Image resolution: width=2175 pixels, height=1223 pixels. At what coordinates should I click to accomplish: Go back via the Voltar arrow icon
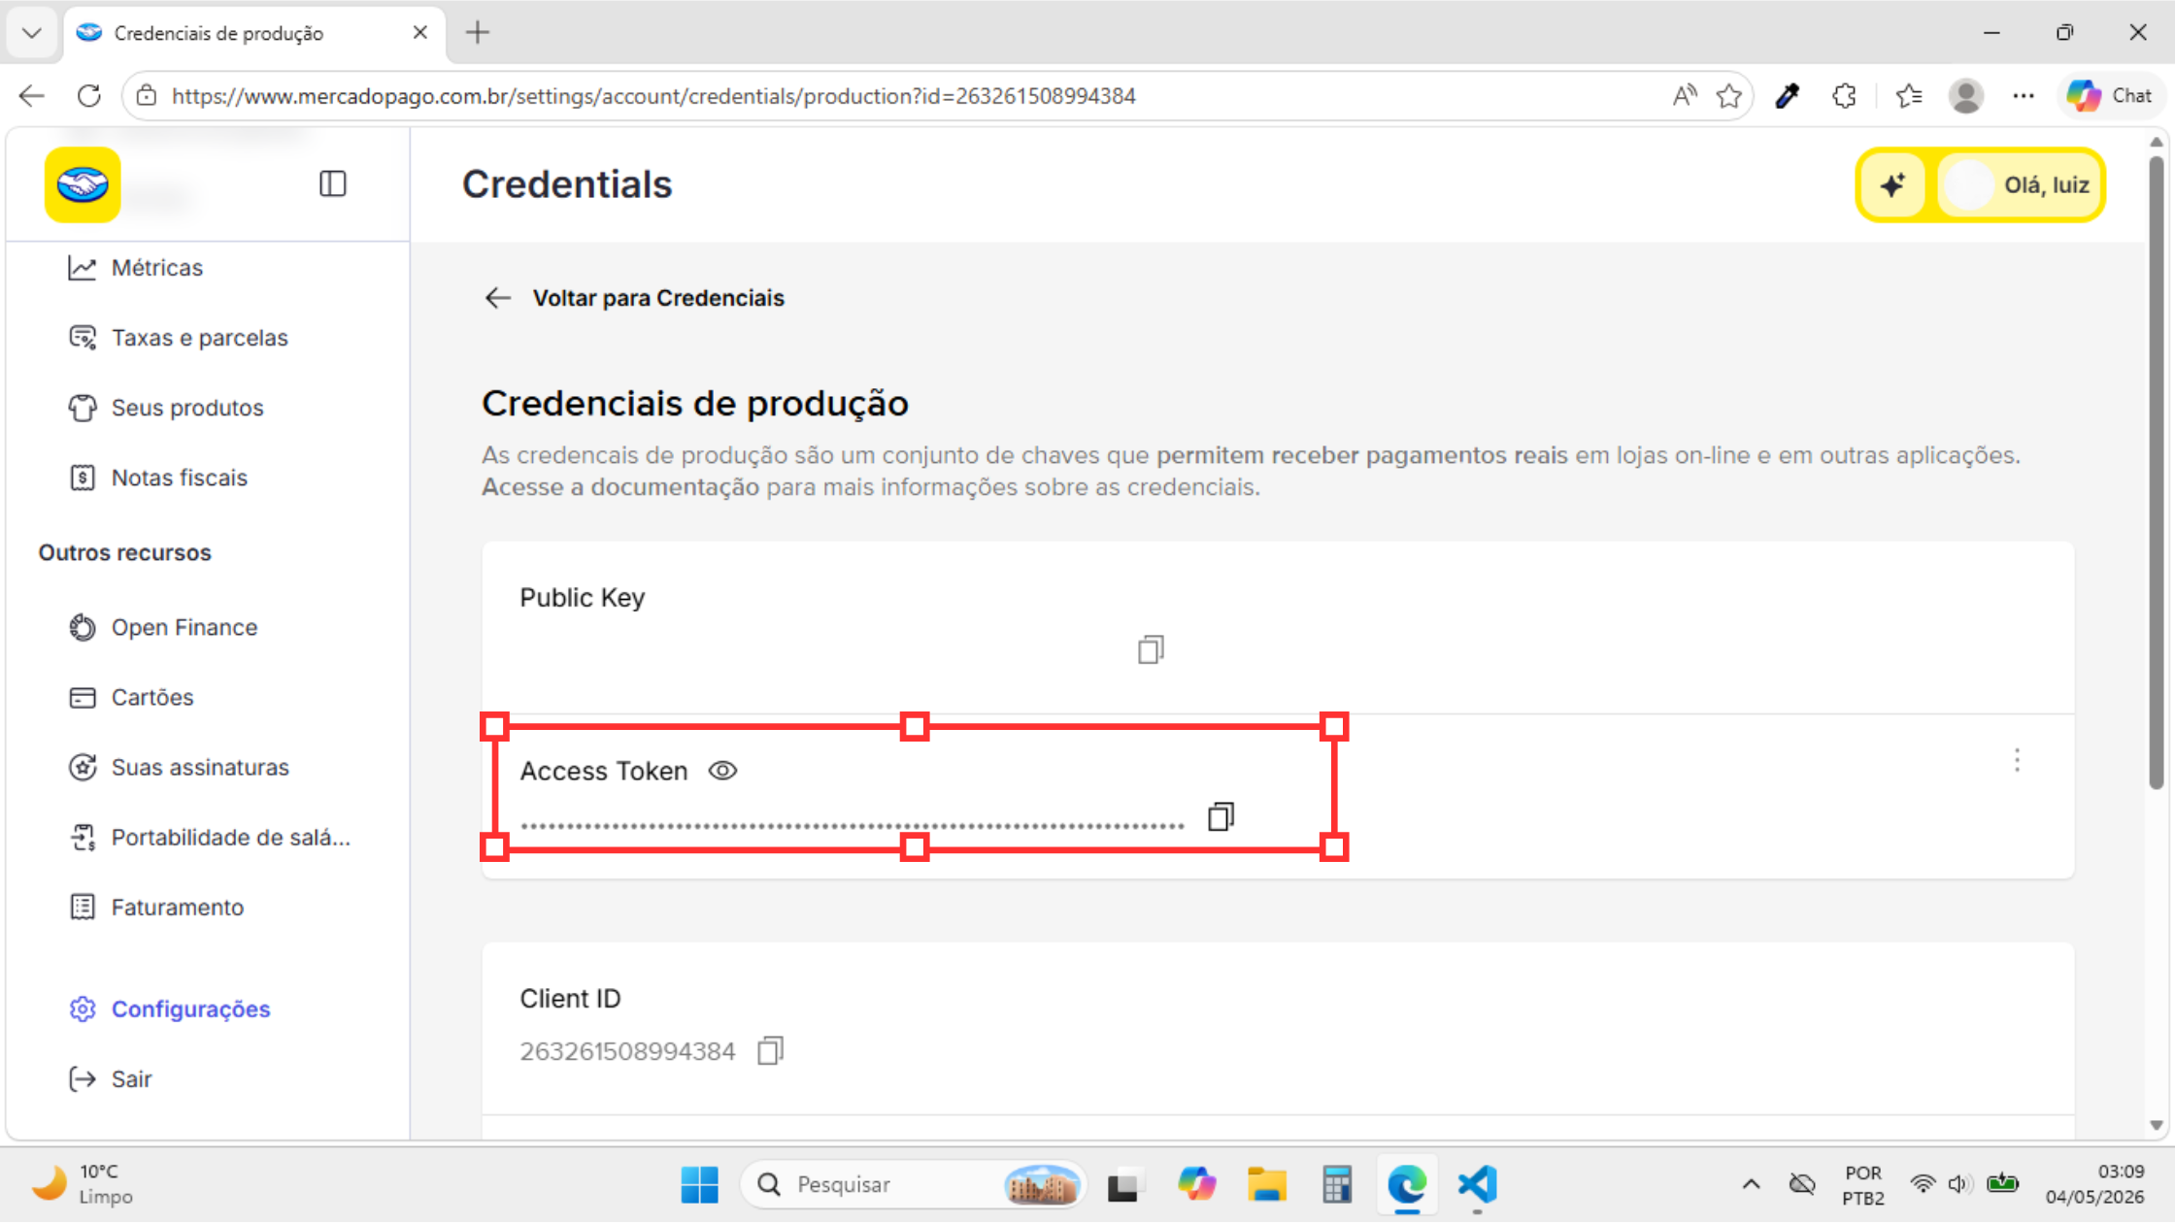click(x=497, y=298)
